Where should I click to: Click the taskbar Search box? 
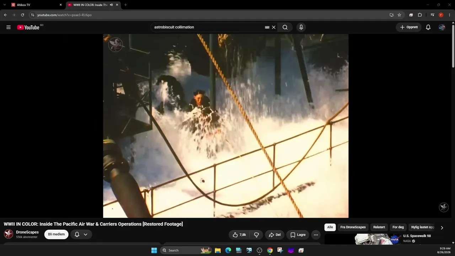(x=186, y=250)
